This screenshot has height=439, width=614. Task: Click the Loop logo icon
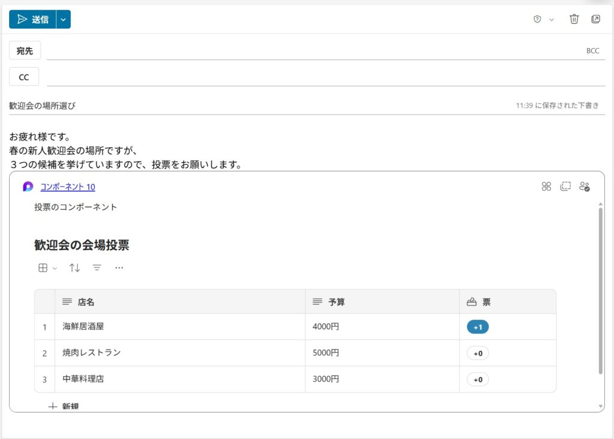28,187
